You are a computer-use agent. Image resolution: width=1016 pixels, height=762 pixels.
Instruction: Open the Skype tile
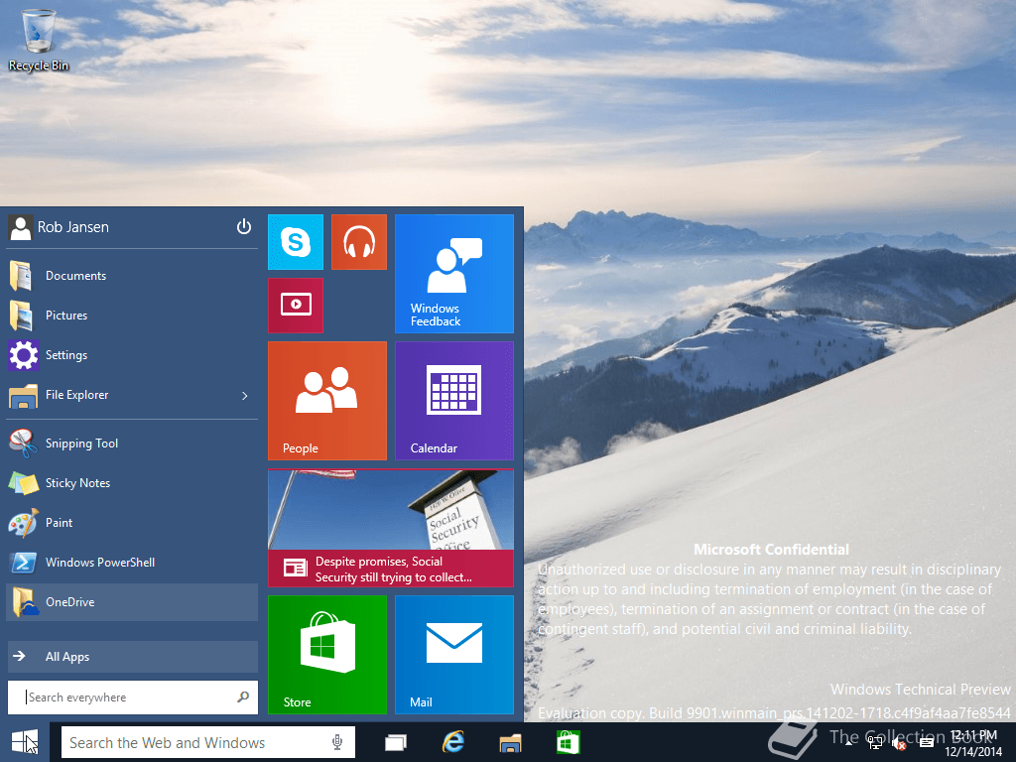click(x=296, y=242)
